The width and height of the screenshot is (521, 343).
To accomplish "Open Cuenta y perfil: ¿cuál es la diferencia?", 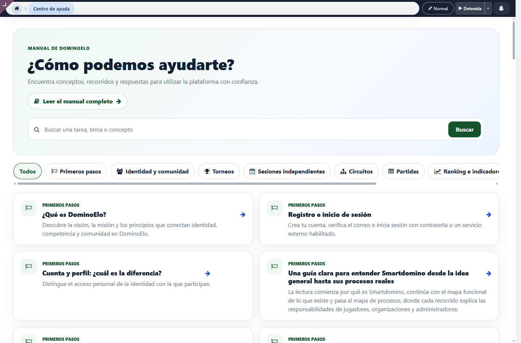I will tap(133, 286).
